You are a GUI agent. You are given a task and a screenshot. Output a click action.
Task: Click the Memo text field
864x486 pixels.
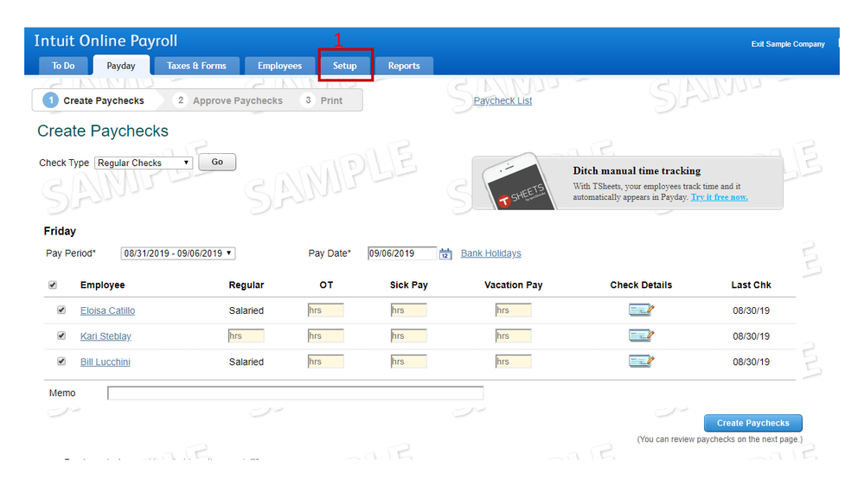[x=295, y=393]
